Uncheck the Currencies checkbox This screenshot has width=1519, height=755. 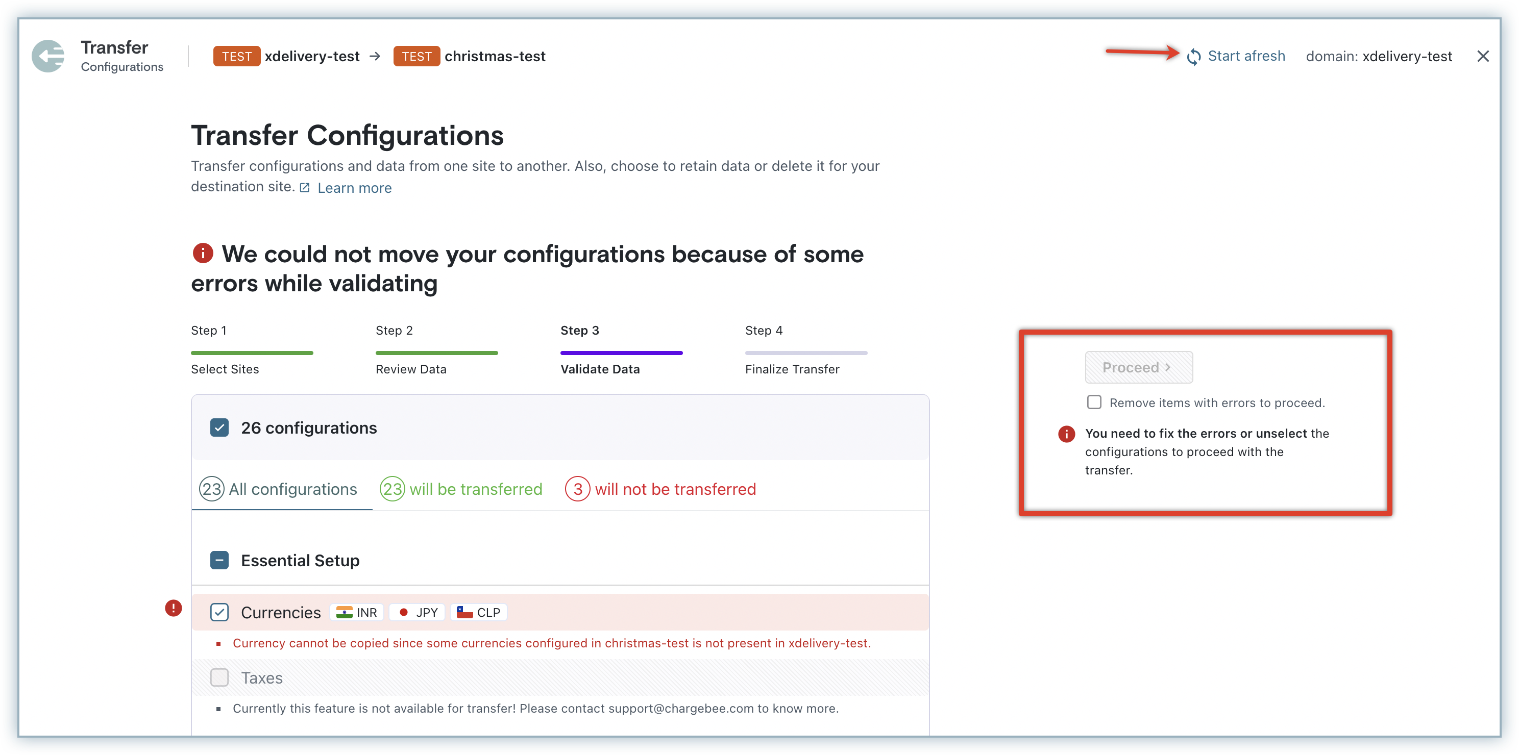[219, 612]
